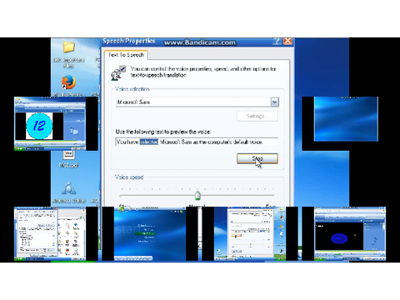Select the Mozilla Firefox desktop icon
The image size is (400, 300).
point(68,86)
